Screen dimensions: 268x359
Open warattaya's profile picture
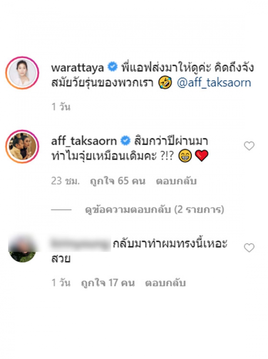22,73
